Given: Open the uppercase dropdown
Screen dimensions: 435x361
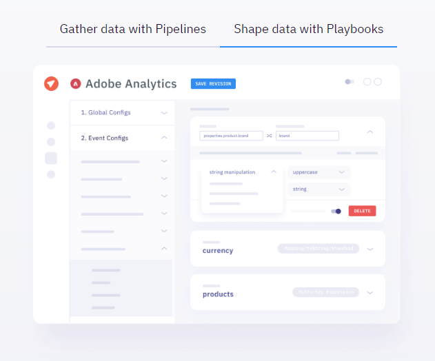Looking at the screenshot, I should click(x=318, y=172).
